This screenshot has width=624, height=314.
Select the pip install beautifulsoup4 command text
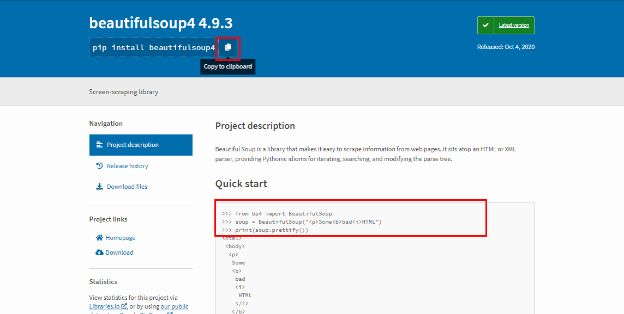point(154,48)
